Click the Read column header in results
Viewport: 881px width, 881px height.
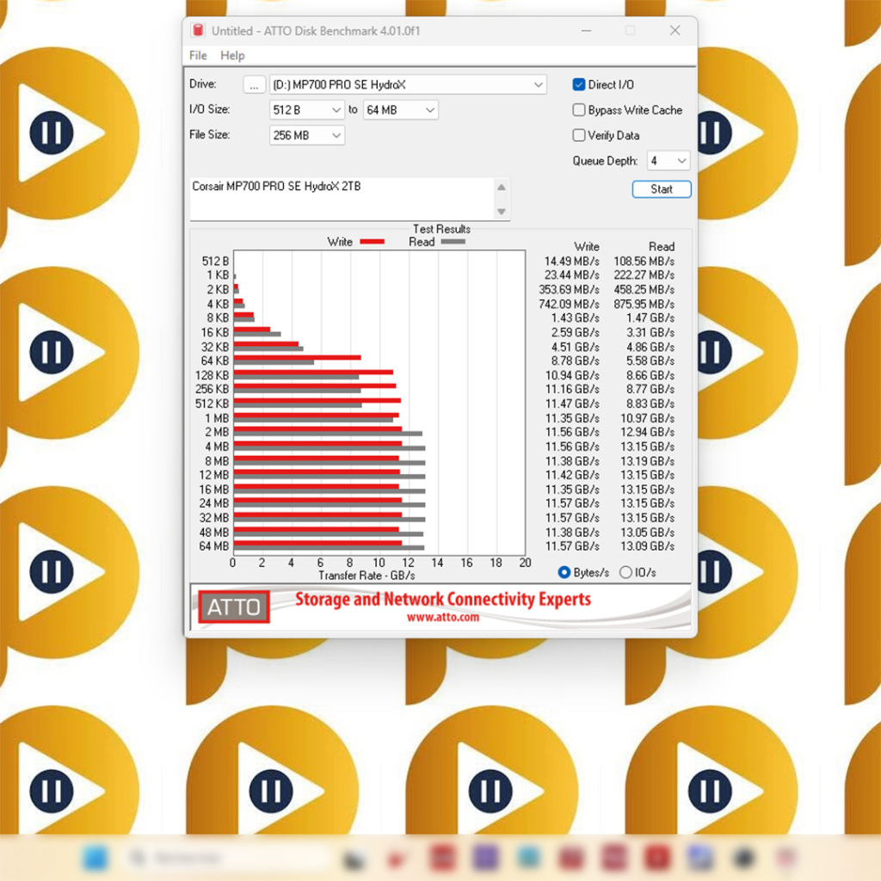662,247
